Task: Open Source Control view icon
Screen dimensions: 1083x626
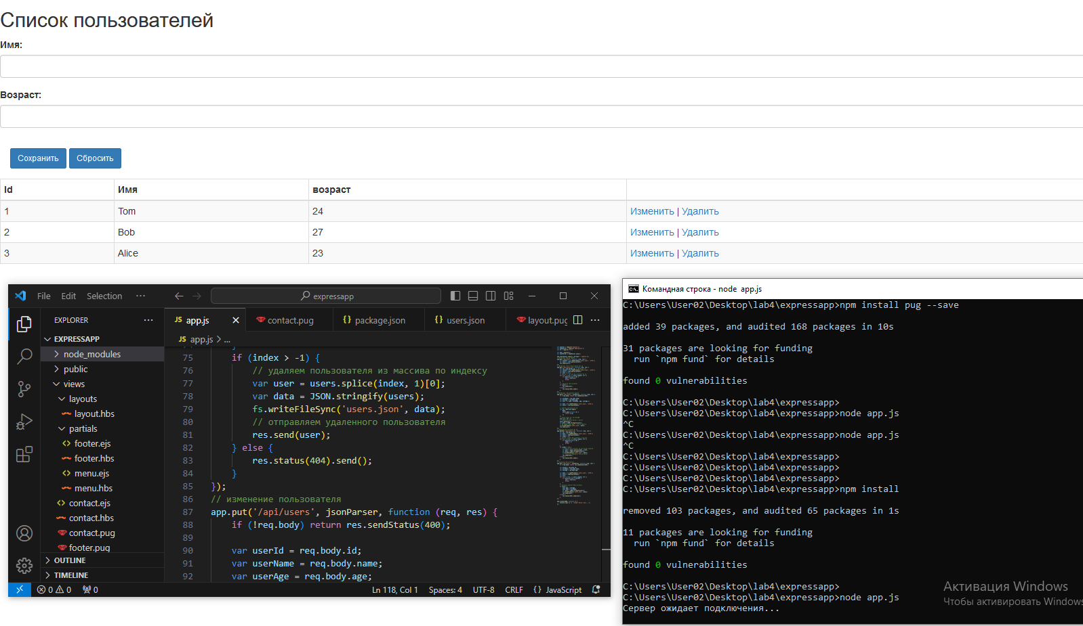Action: tap(24, 388)
